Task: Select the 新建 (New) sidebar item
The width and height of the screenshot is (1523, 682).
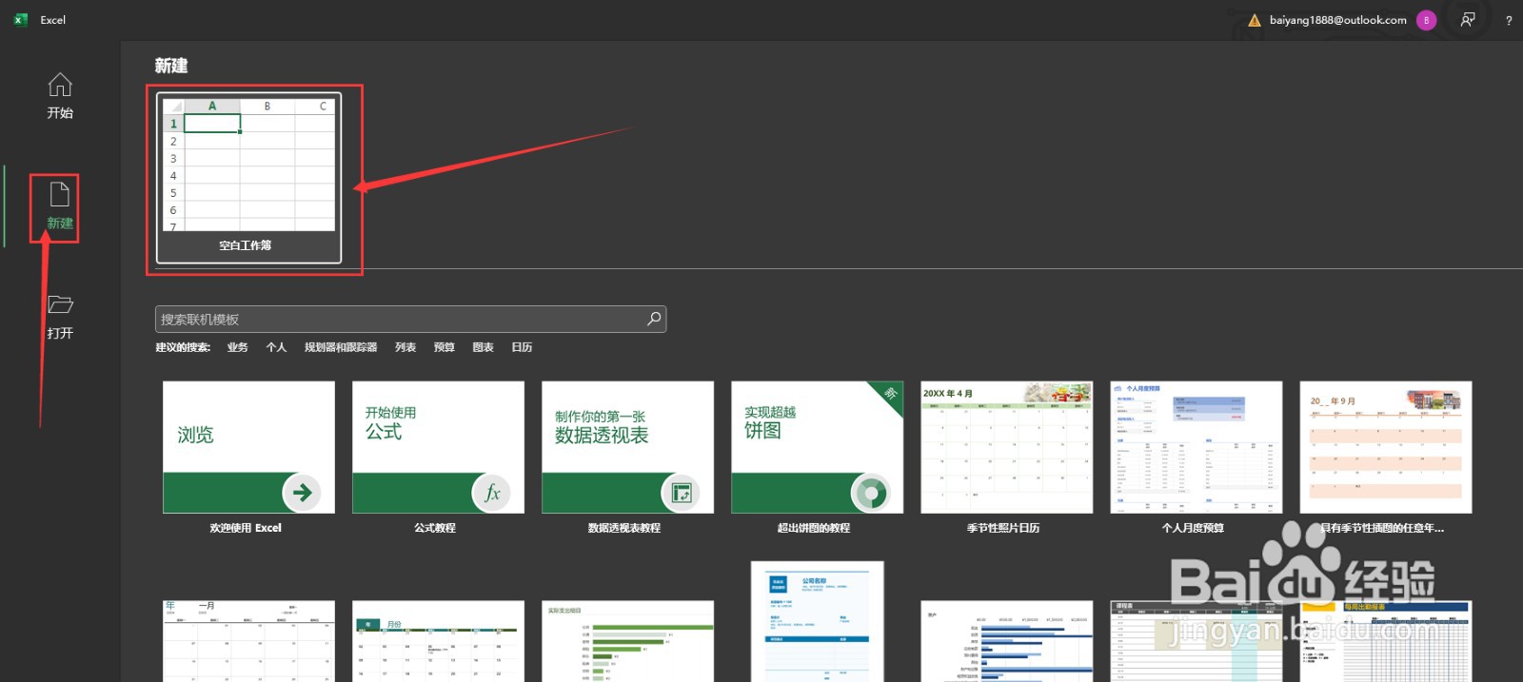Action: coord(60,206)
